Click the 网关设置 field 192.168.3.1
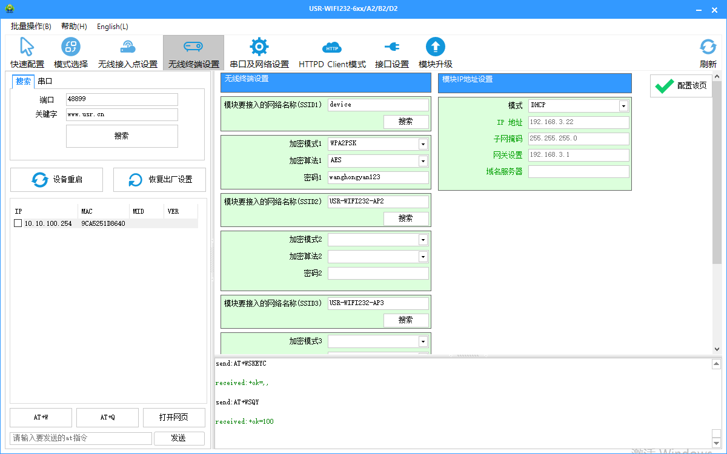The width and height of the screenshot is (727, 454). tap(579, 155)
